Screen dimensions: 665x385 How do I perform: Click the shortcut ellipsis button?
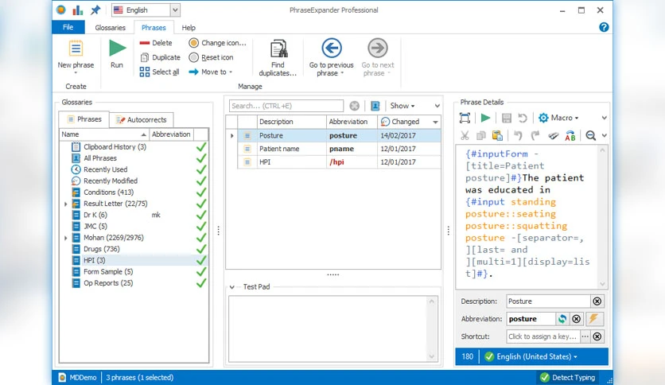point(585,336)
